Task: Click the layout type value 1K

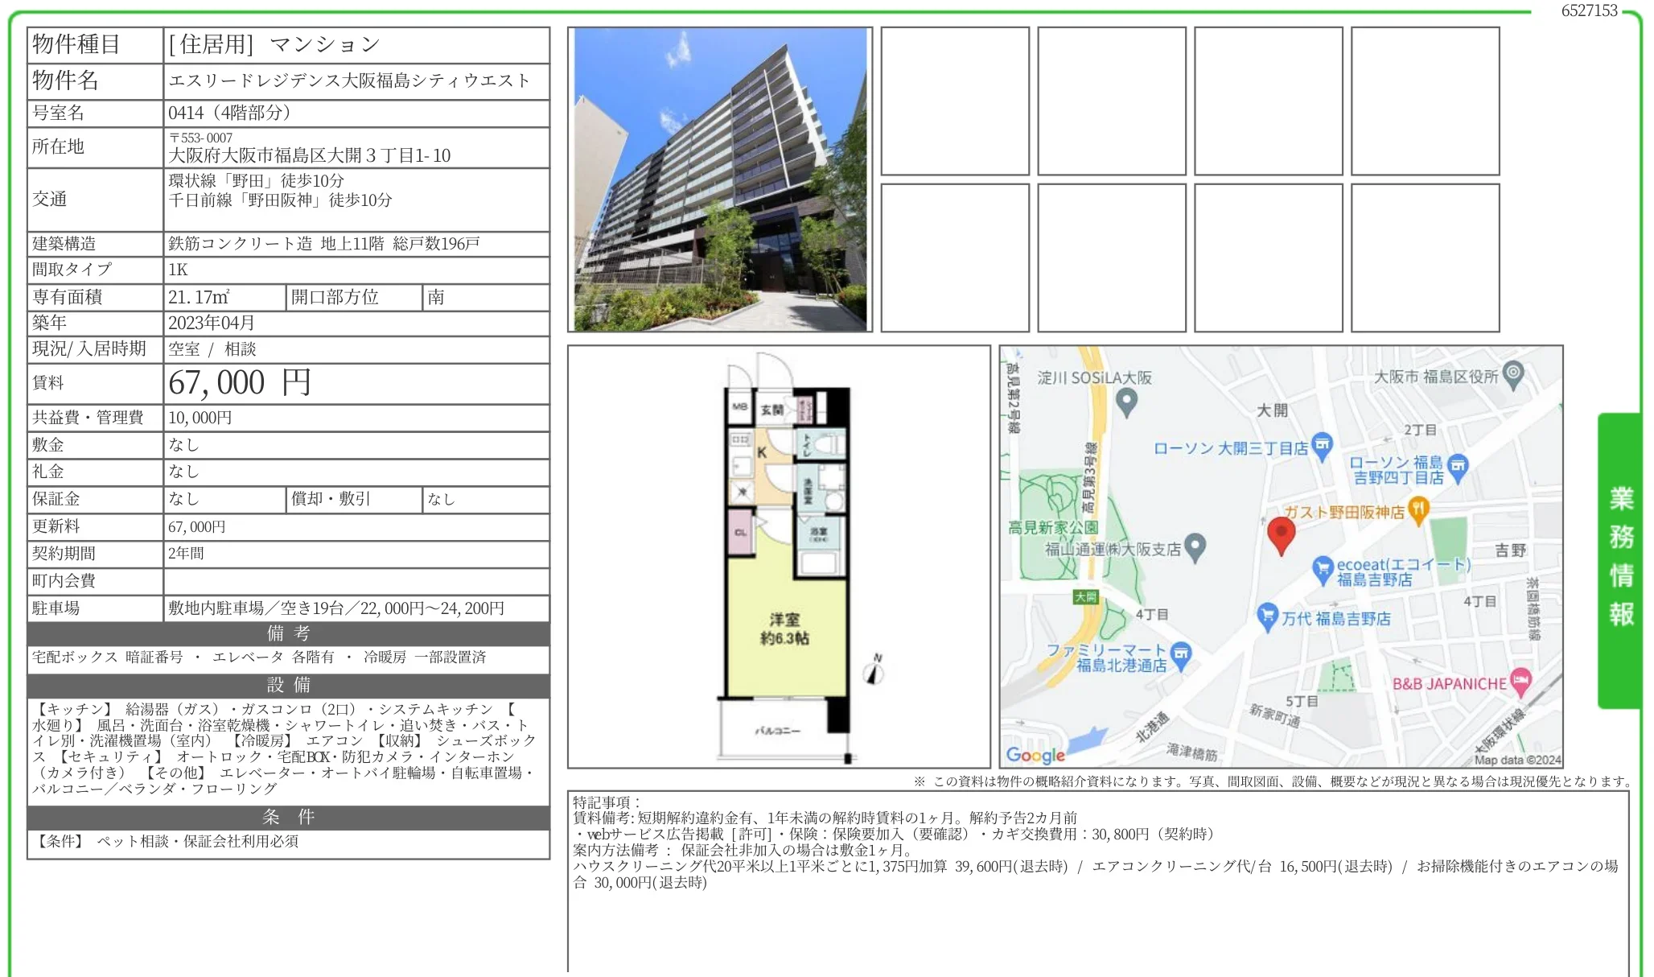Action: pos(178,270)
